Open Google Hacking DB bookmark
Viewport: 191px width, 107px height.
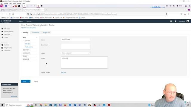pos(70,18)
